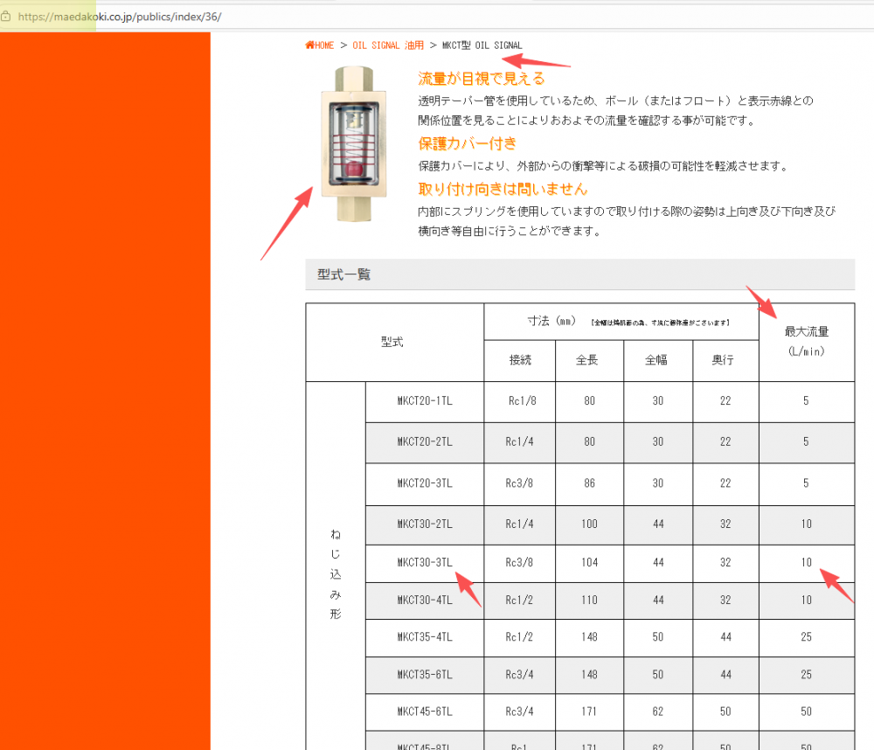The image size is (874, 750).
Task: Click the 取り付け向きは問いません heading
Action: (x=502, y=188)
